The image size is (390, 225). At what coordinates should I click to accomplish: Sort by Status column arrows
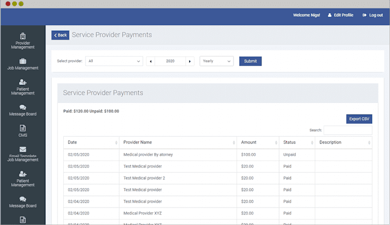[312, 143]
